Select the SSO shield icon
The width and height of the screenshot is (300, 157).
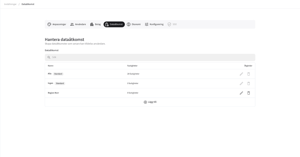[x=169, y=24]
